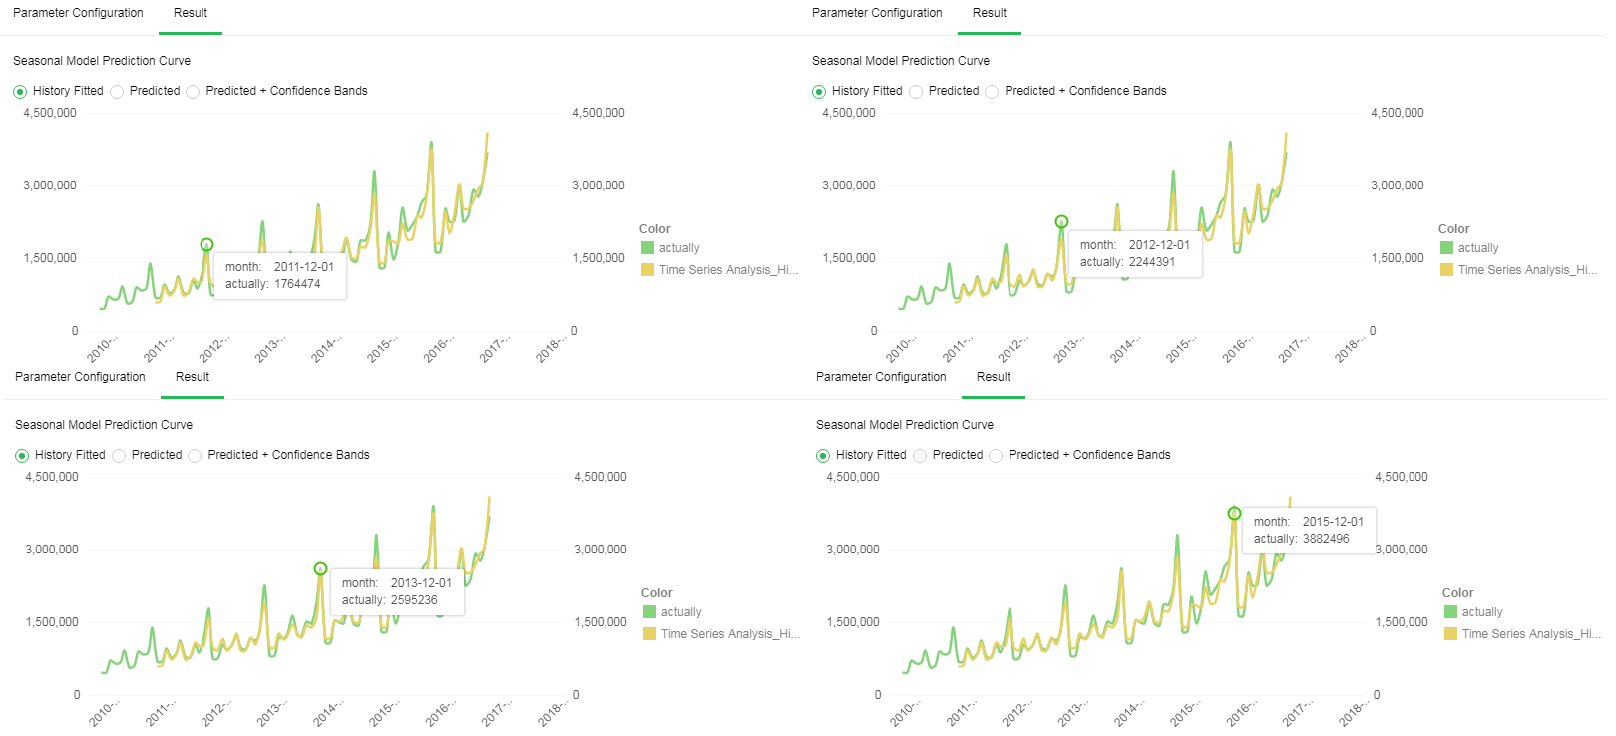Select Result tab in bottom-left panel
1616x736 pixels.
pos(193,377)
